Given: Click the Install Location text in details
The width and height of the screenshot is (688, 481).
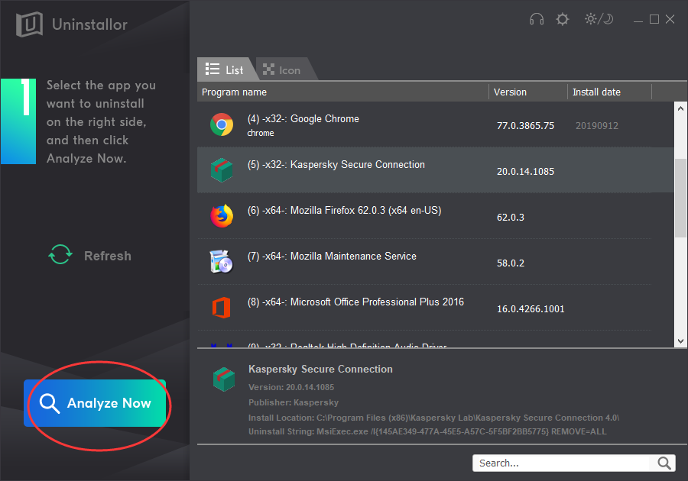Looking at the screenshot, I should tap(433, 418).
